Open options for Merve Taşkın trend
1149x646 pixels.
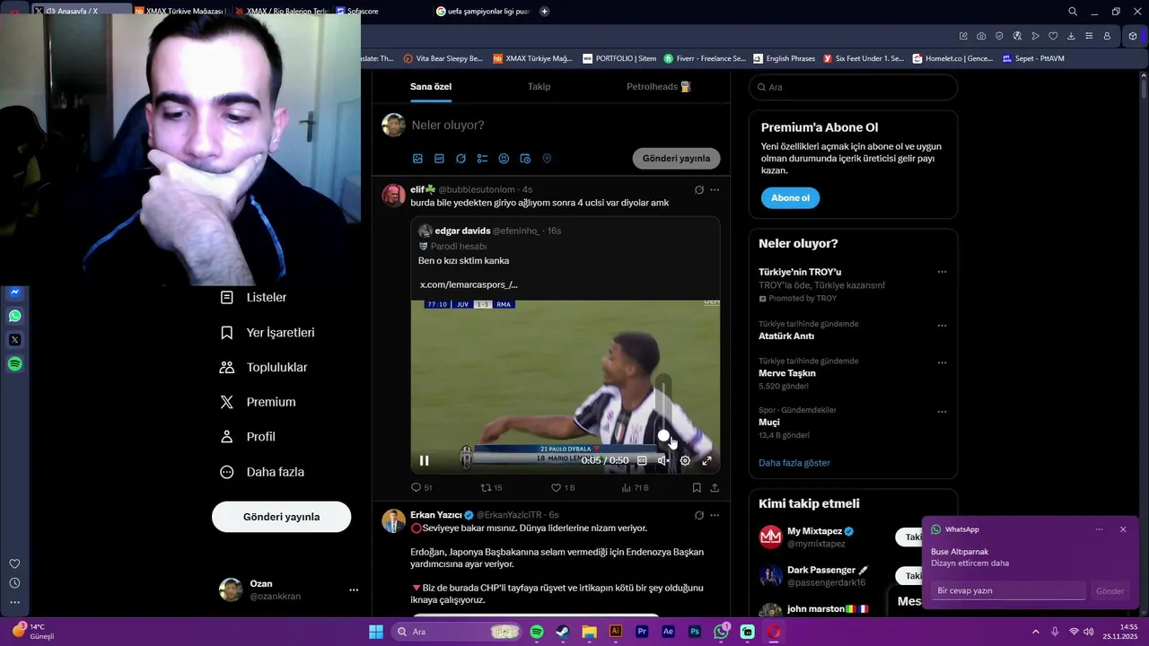pyautogui.click(x=942, y=362)
